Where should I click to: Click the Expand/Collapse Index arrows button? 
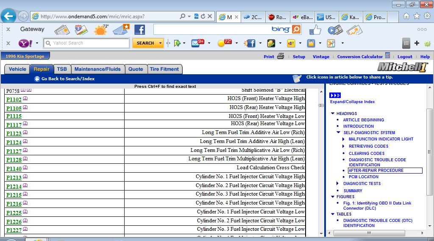coord(335,95)
